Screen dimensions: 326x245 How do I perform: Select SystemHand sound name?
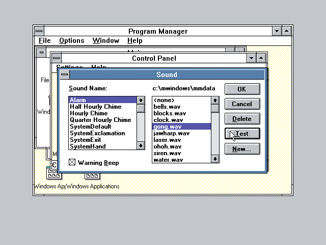point(103,146)
